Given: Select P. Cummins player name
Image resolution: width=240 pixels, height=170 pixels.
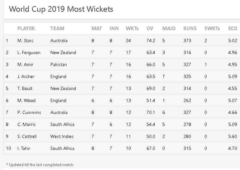Looking at the screenshot, I should point(29,112).
